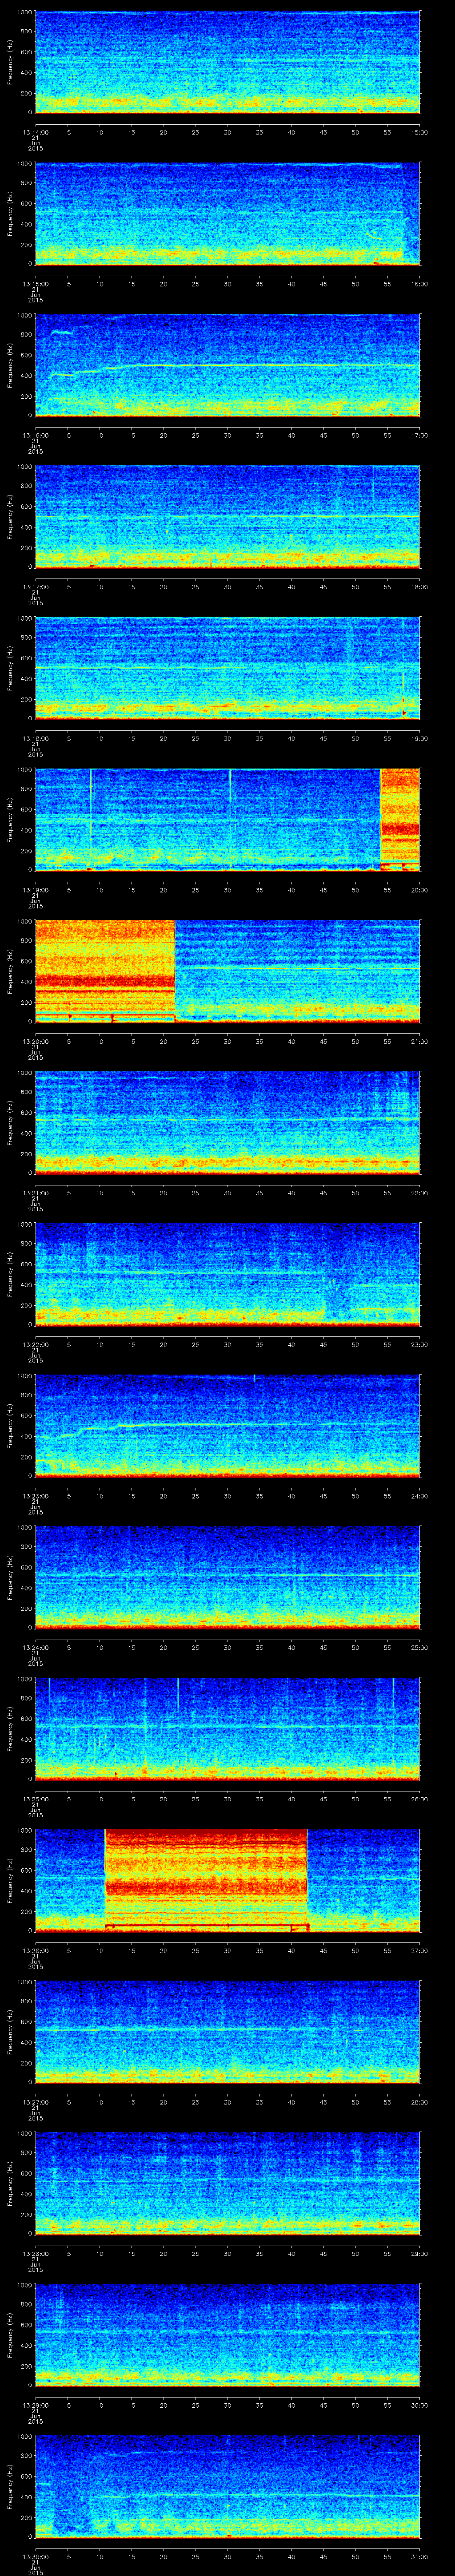The width and height of the screenshot is (455, 2576).
Task: Click the 19:00 end time label
Action: (x=420, y=738)
